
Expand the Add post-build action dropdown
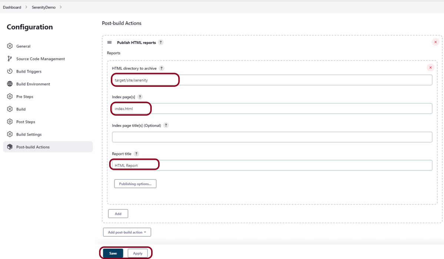(x=127, y=232)
